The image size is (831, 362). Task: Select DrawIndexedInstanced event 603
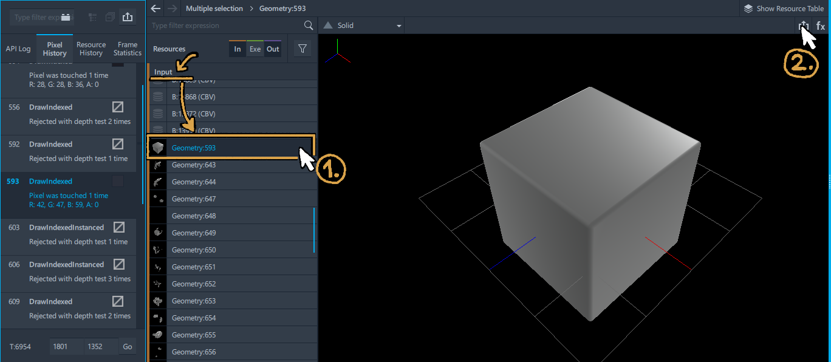pyautogui.click(x=72, y=234)
